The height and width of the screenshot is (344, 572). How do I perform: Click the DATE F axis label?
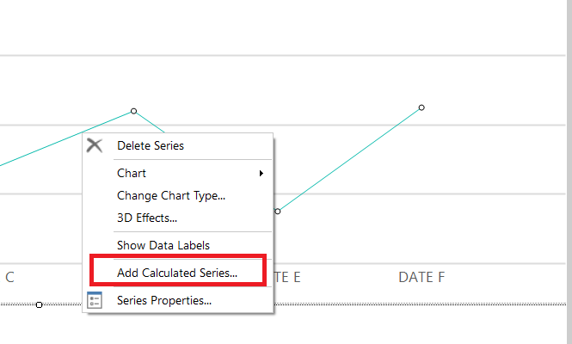[x=421, y=277]
